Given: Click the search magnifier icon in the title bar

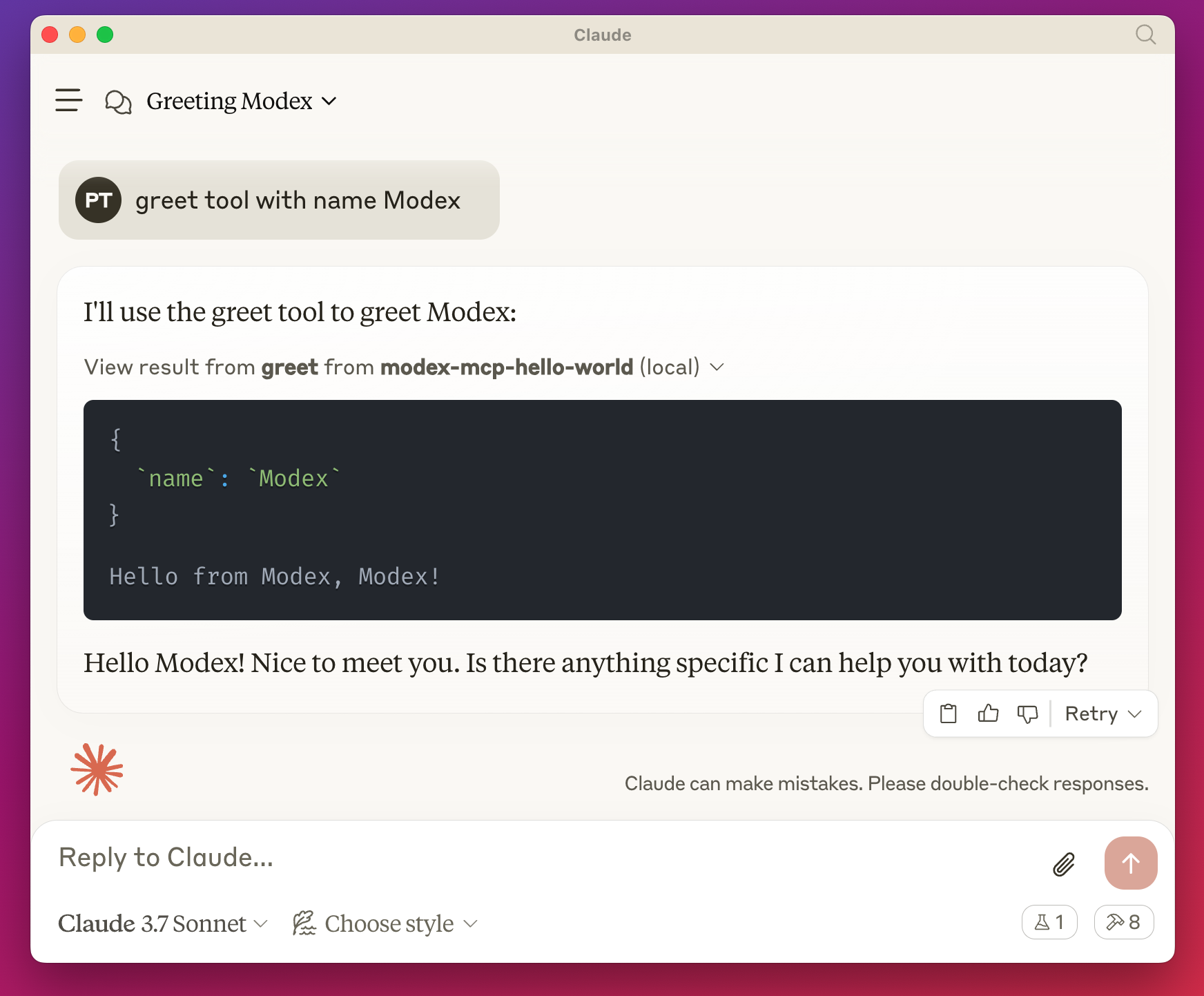Looking at the screenshot, I should click(x=1145, y=35).
